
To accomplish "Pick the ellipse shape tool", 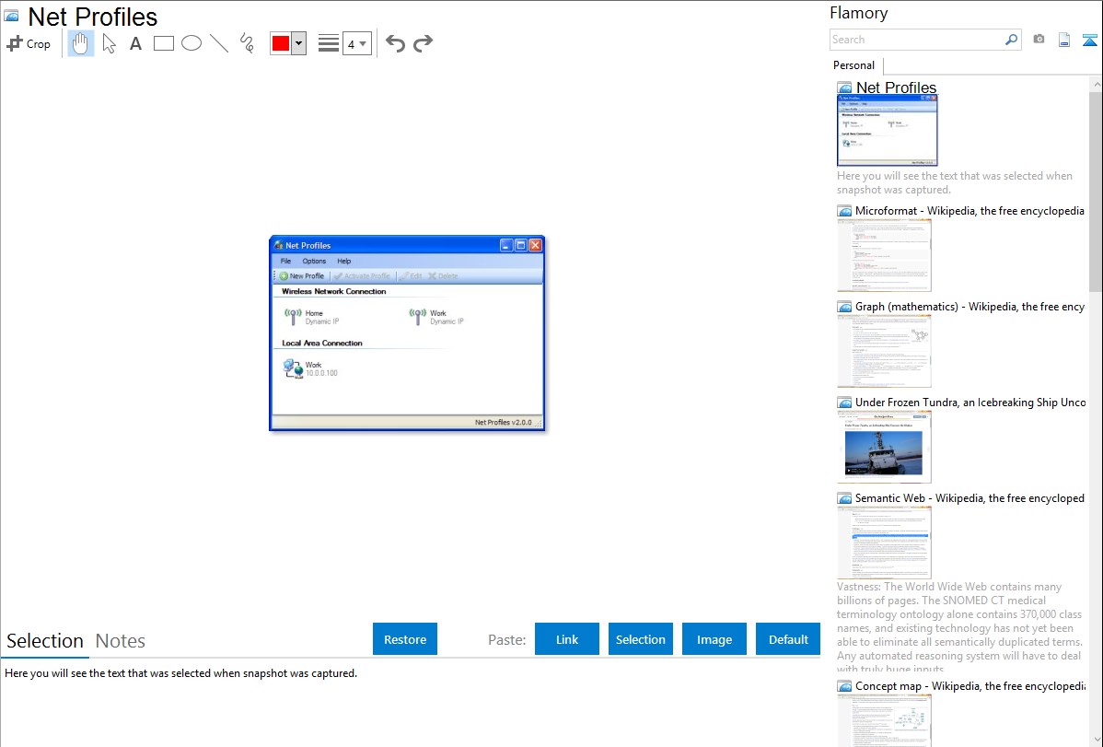I will pyautogui.click(x=192, y=43).
